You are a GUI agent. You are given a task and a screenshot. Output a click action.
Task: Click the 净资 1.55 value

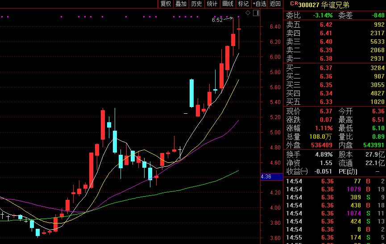coord(326,163)
